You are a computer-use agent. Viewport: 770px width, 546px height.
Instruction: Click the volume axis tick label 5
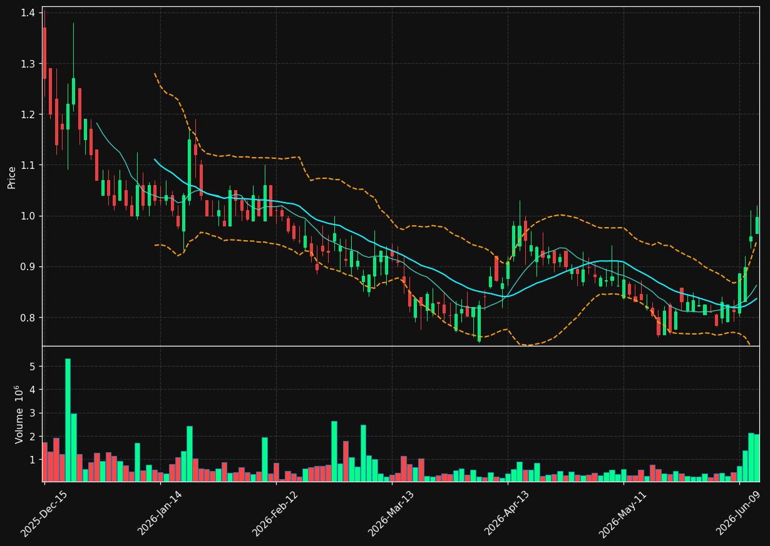click(33, 367)
